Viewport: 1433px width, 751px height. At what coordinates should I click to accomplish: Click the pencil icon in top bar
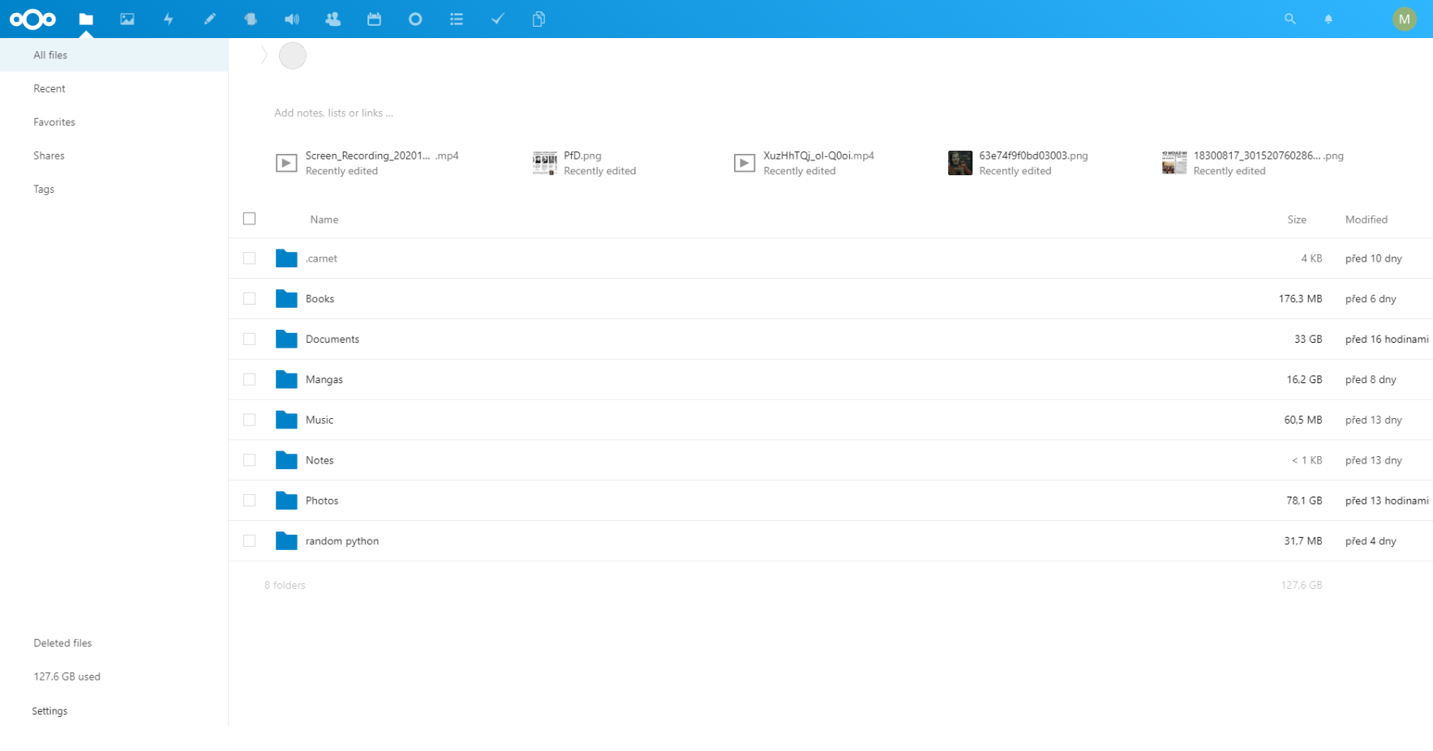(x=209, y=19)
